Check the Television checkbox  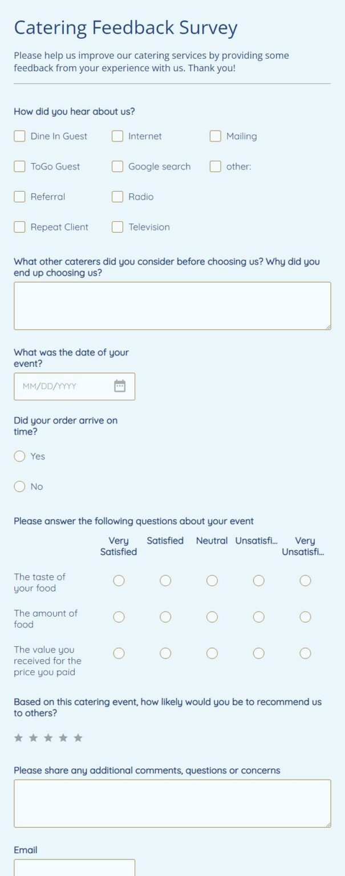(x=117, y=226)
